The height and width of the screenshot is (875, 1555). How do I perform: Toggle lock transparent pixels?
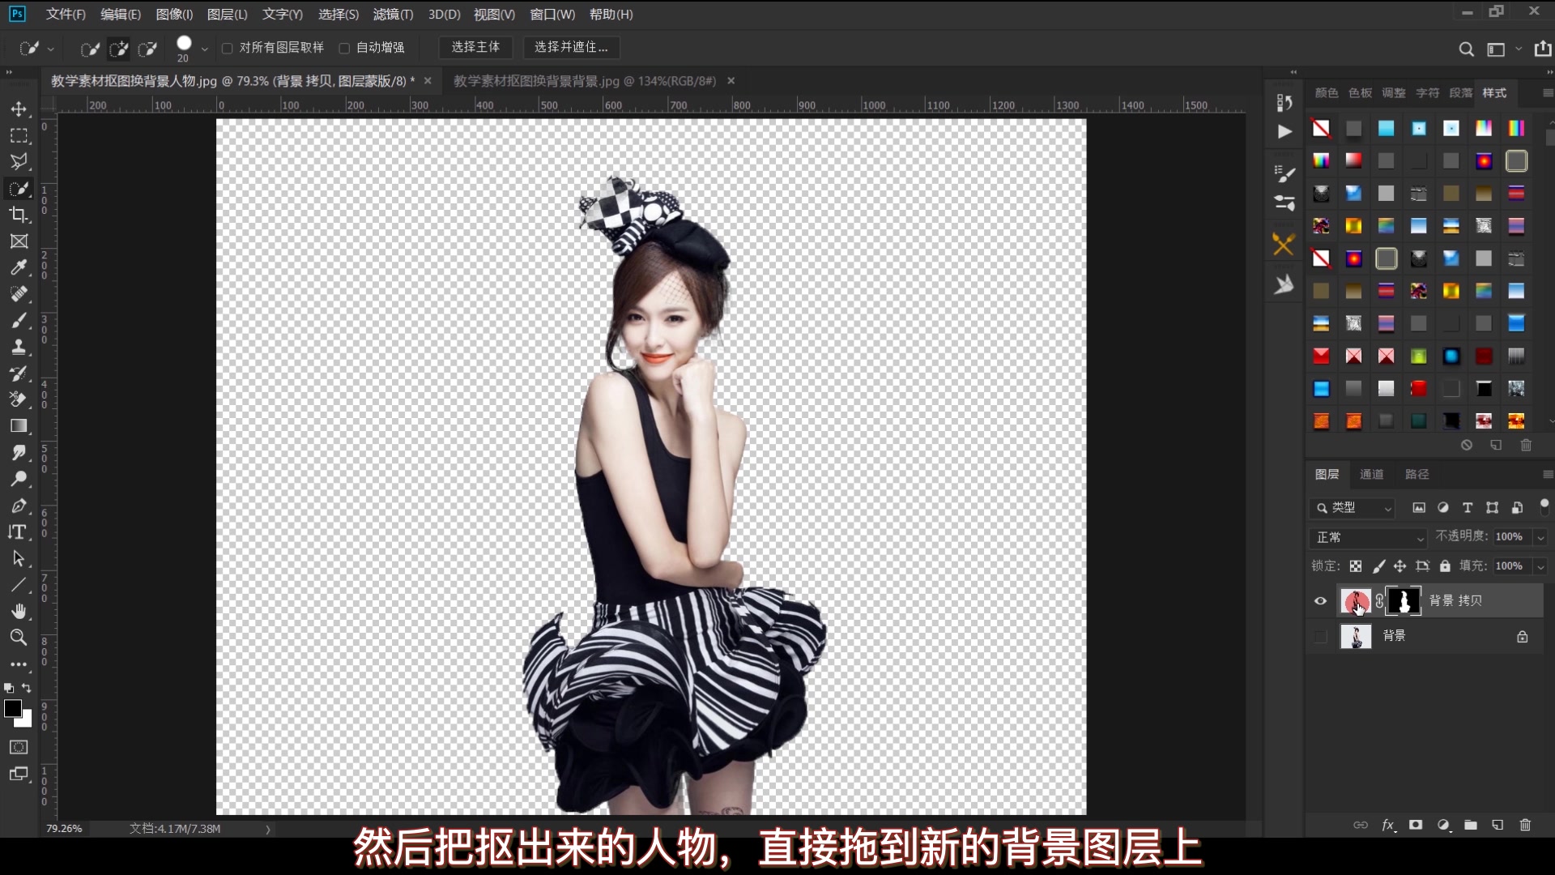(1356, 566)
